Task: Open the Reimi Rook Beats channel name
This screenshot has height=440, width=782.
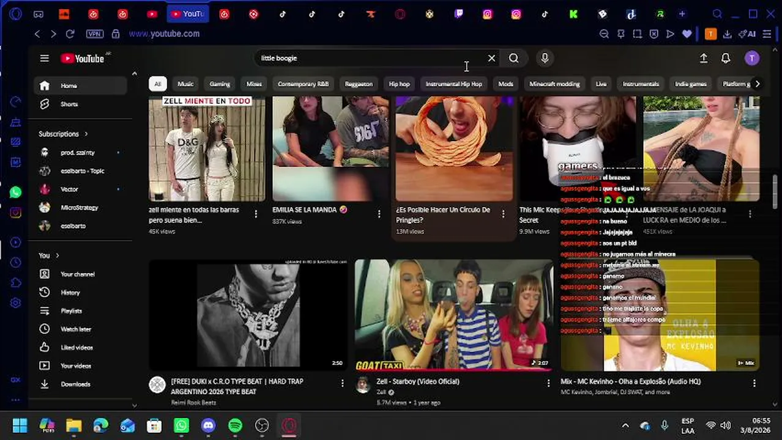Action: pos(193,403)
